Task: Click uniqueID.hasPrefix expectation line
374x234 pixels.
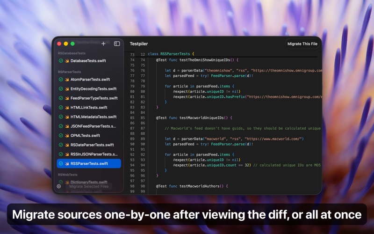Action: [x=247, y=97]
